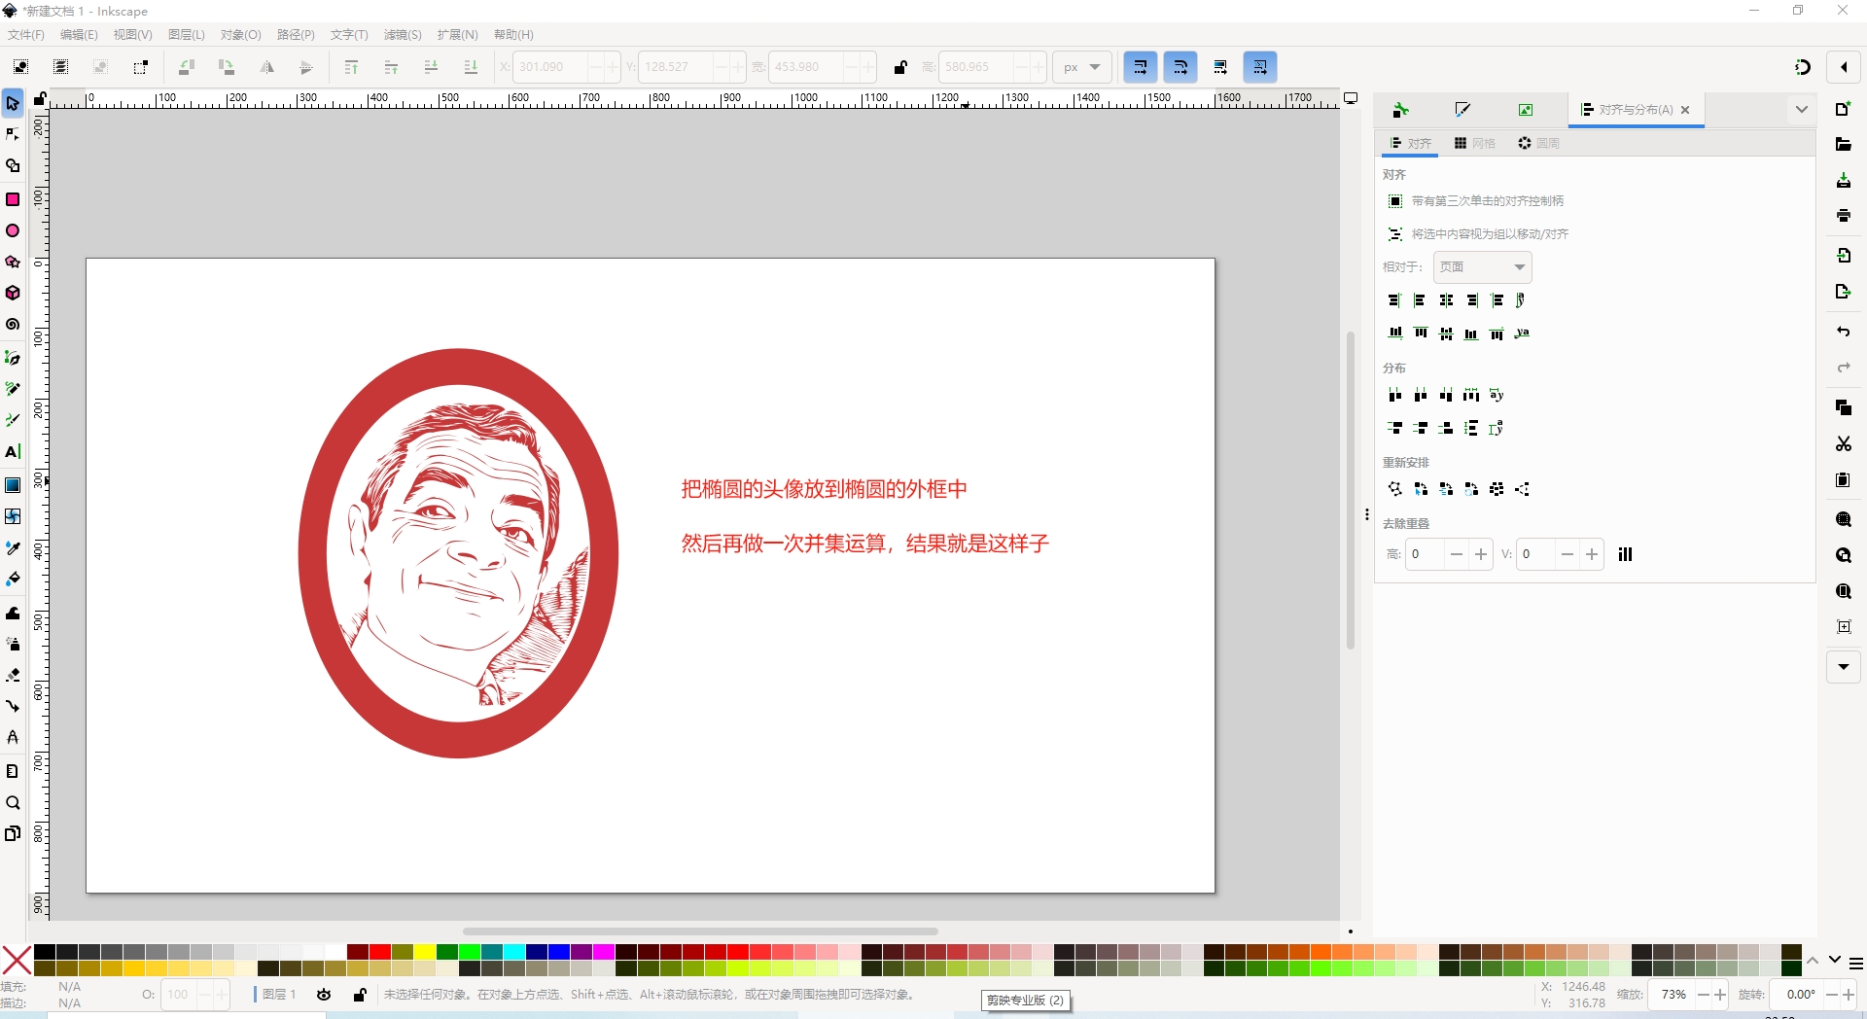Click the Print icon in command bar

(1843, 216)
